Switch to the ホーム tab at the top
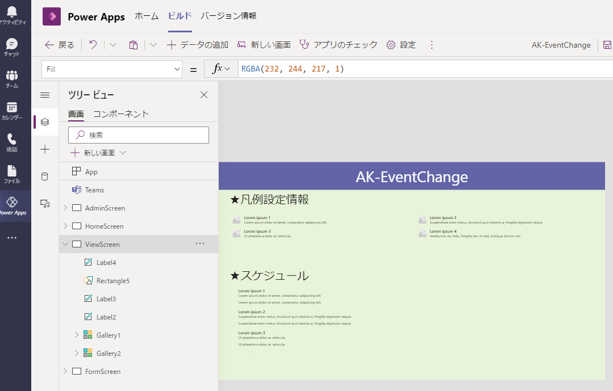The width and height of the screenshot is (613, 391). 147,16
